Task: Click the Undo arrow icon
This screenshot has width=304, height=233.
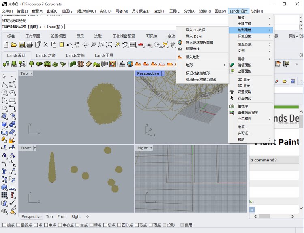Action: [x=69, y=45]
